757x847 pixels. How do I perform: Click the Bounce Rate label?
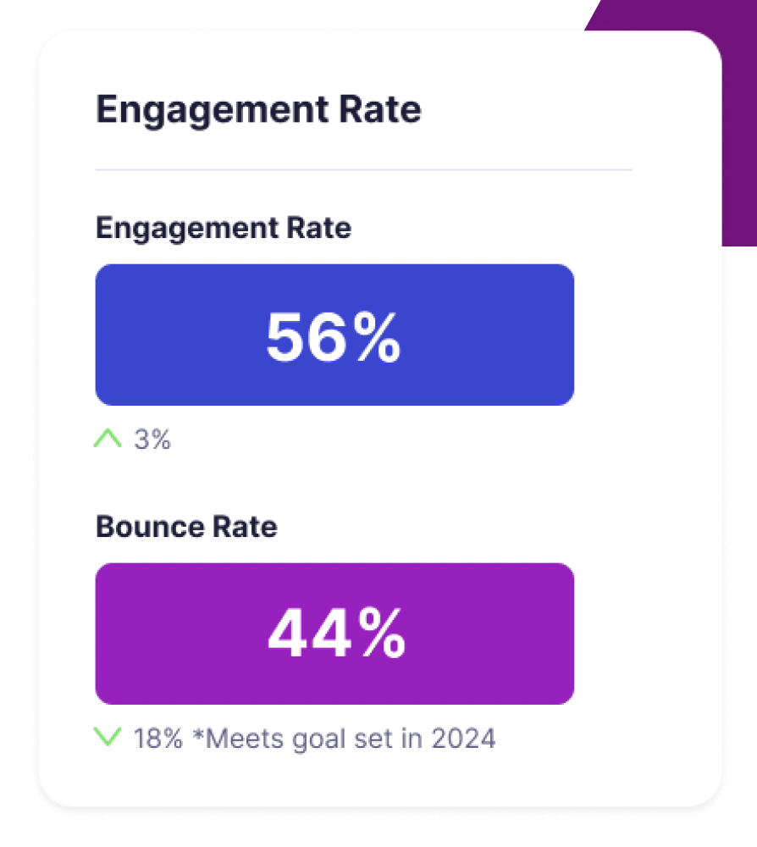click(x=186, y=527)
